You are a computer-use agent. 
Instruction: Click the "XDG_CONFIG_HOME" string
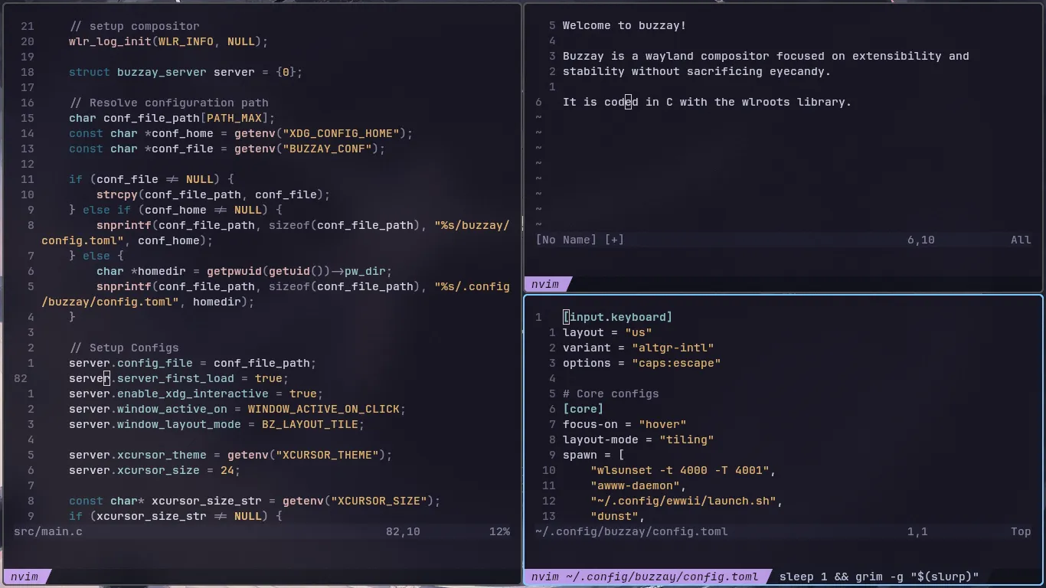341,133
